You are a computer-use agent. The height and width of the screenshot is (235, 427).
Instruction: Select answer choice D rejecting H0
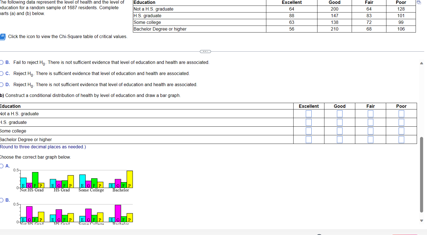(x=1, y=84)
